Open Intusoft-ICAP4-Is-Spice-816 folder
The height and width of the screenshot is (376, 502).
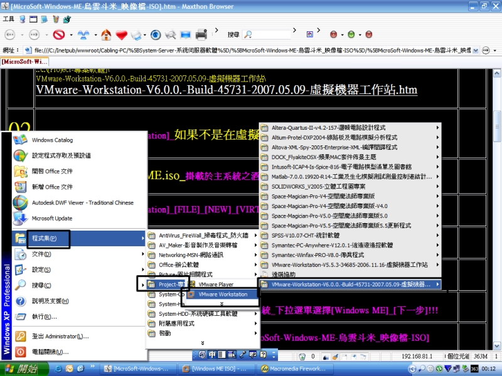click(350, 167)
